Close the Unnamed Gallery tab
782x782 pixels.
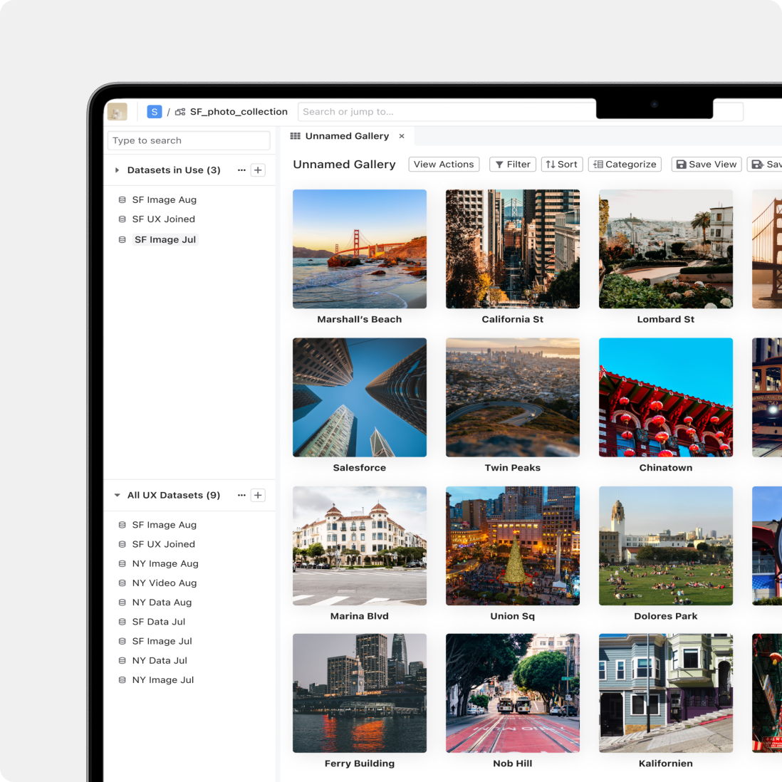click(402, 136)
